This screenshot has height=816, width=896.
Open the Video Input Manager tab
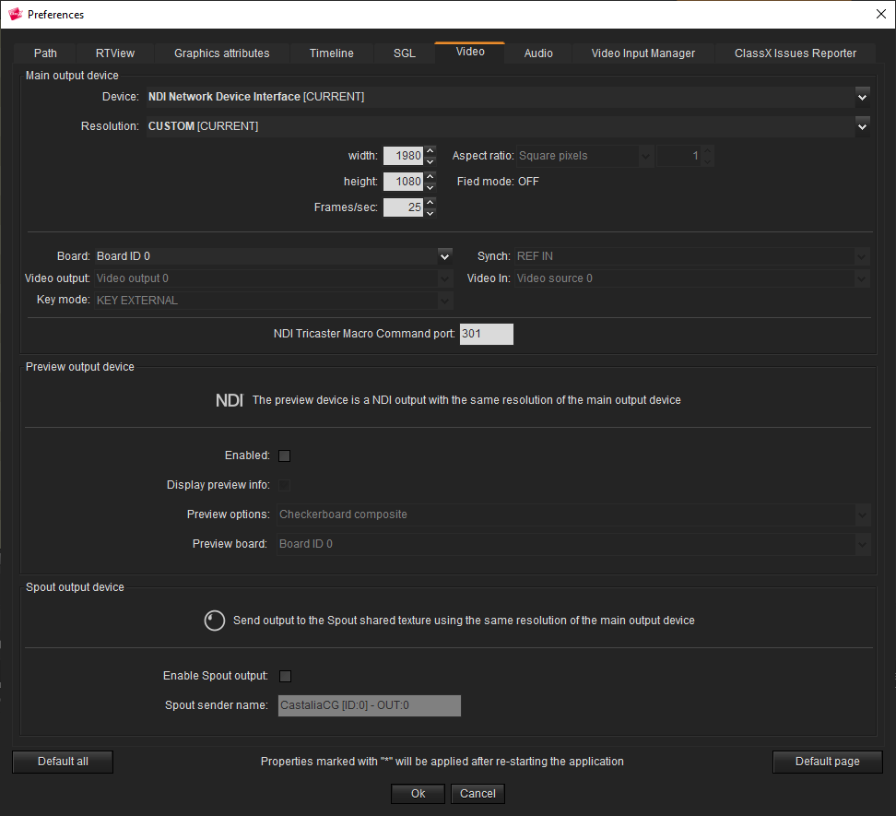click(643, 53)
